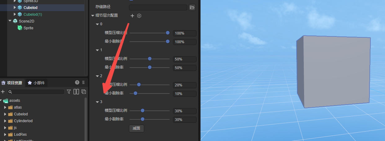
Task: Switch to the 小部件 tab
Action: [37, 83]
